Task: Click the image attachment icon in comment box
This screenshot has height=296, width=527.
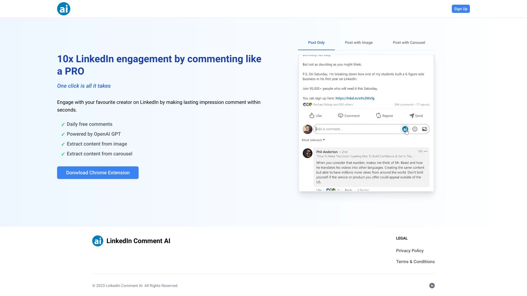Action: pos(424,129)
